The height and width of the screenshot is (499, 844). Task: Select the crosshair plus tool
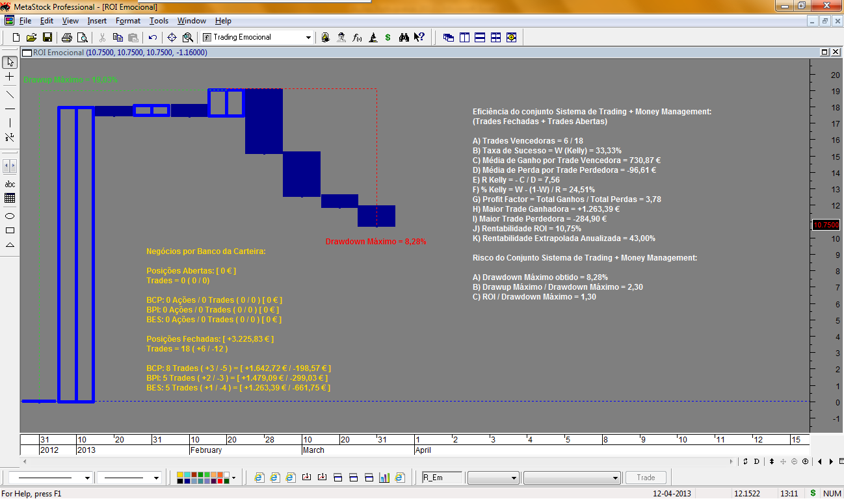tap(10, 77)
